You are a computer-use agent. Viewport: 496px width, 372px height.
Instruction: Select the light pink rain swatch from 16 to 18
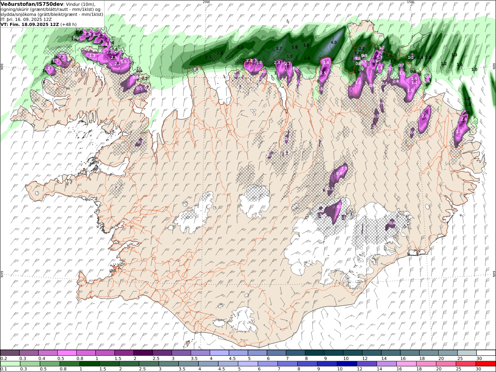[x=406, y=363]
